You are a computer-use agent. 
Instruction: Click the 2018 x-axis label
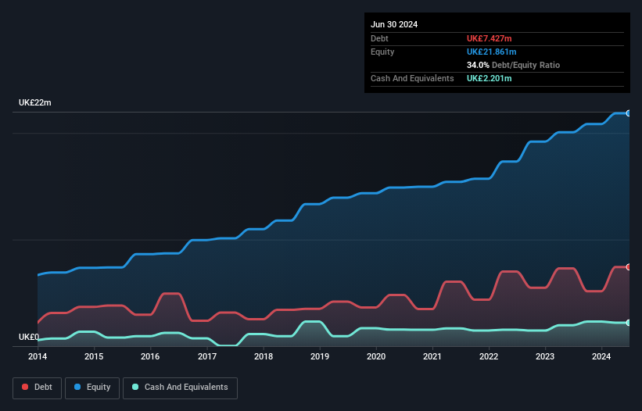[x=264, y=356]
